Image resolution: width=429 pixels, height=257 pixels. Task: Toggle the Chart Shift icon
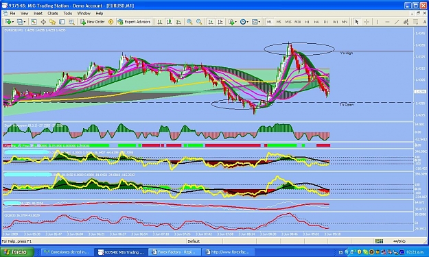pos(220,22)
